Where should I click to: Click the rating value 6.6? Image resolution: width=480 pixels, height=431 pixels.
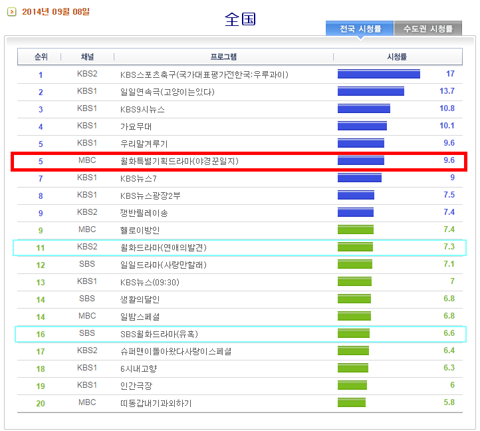(x=449, y=333)
